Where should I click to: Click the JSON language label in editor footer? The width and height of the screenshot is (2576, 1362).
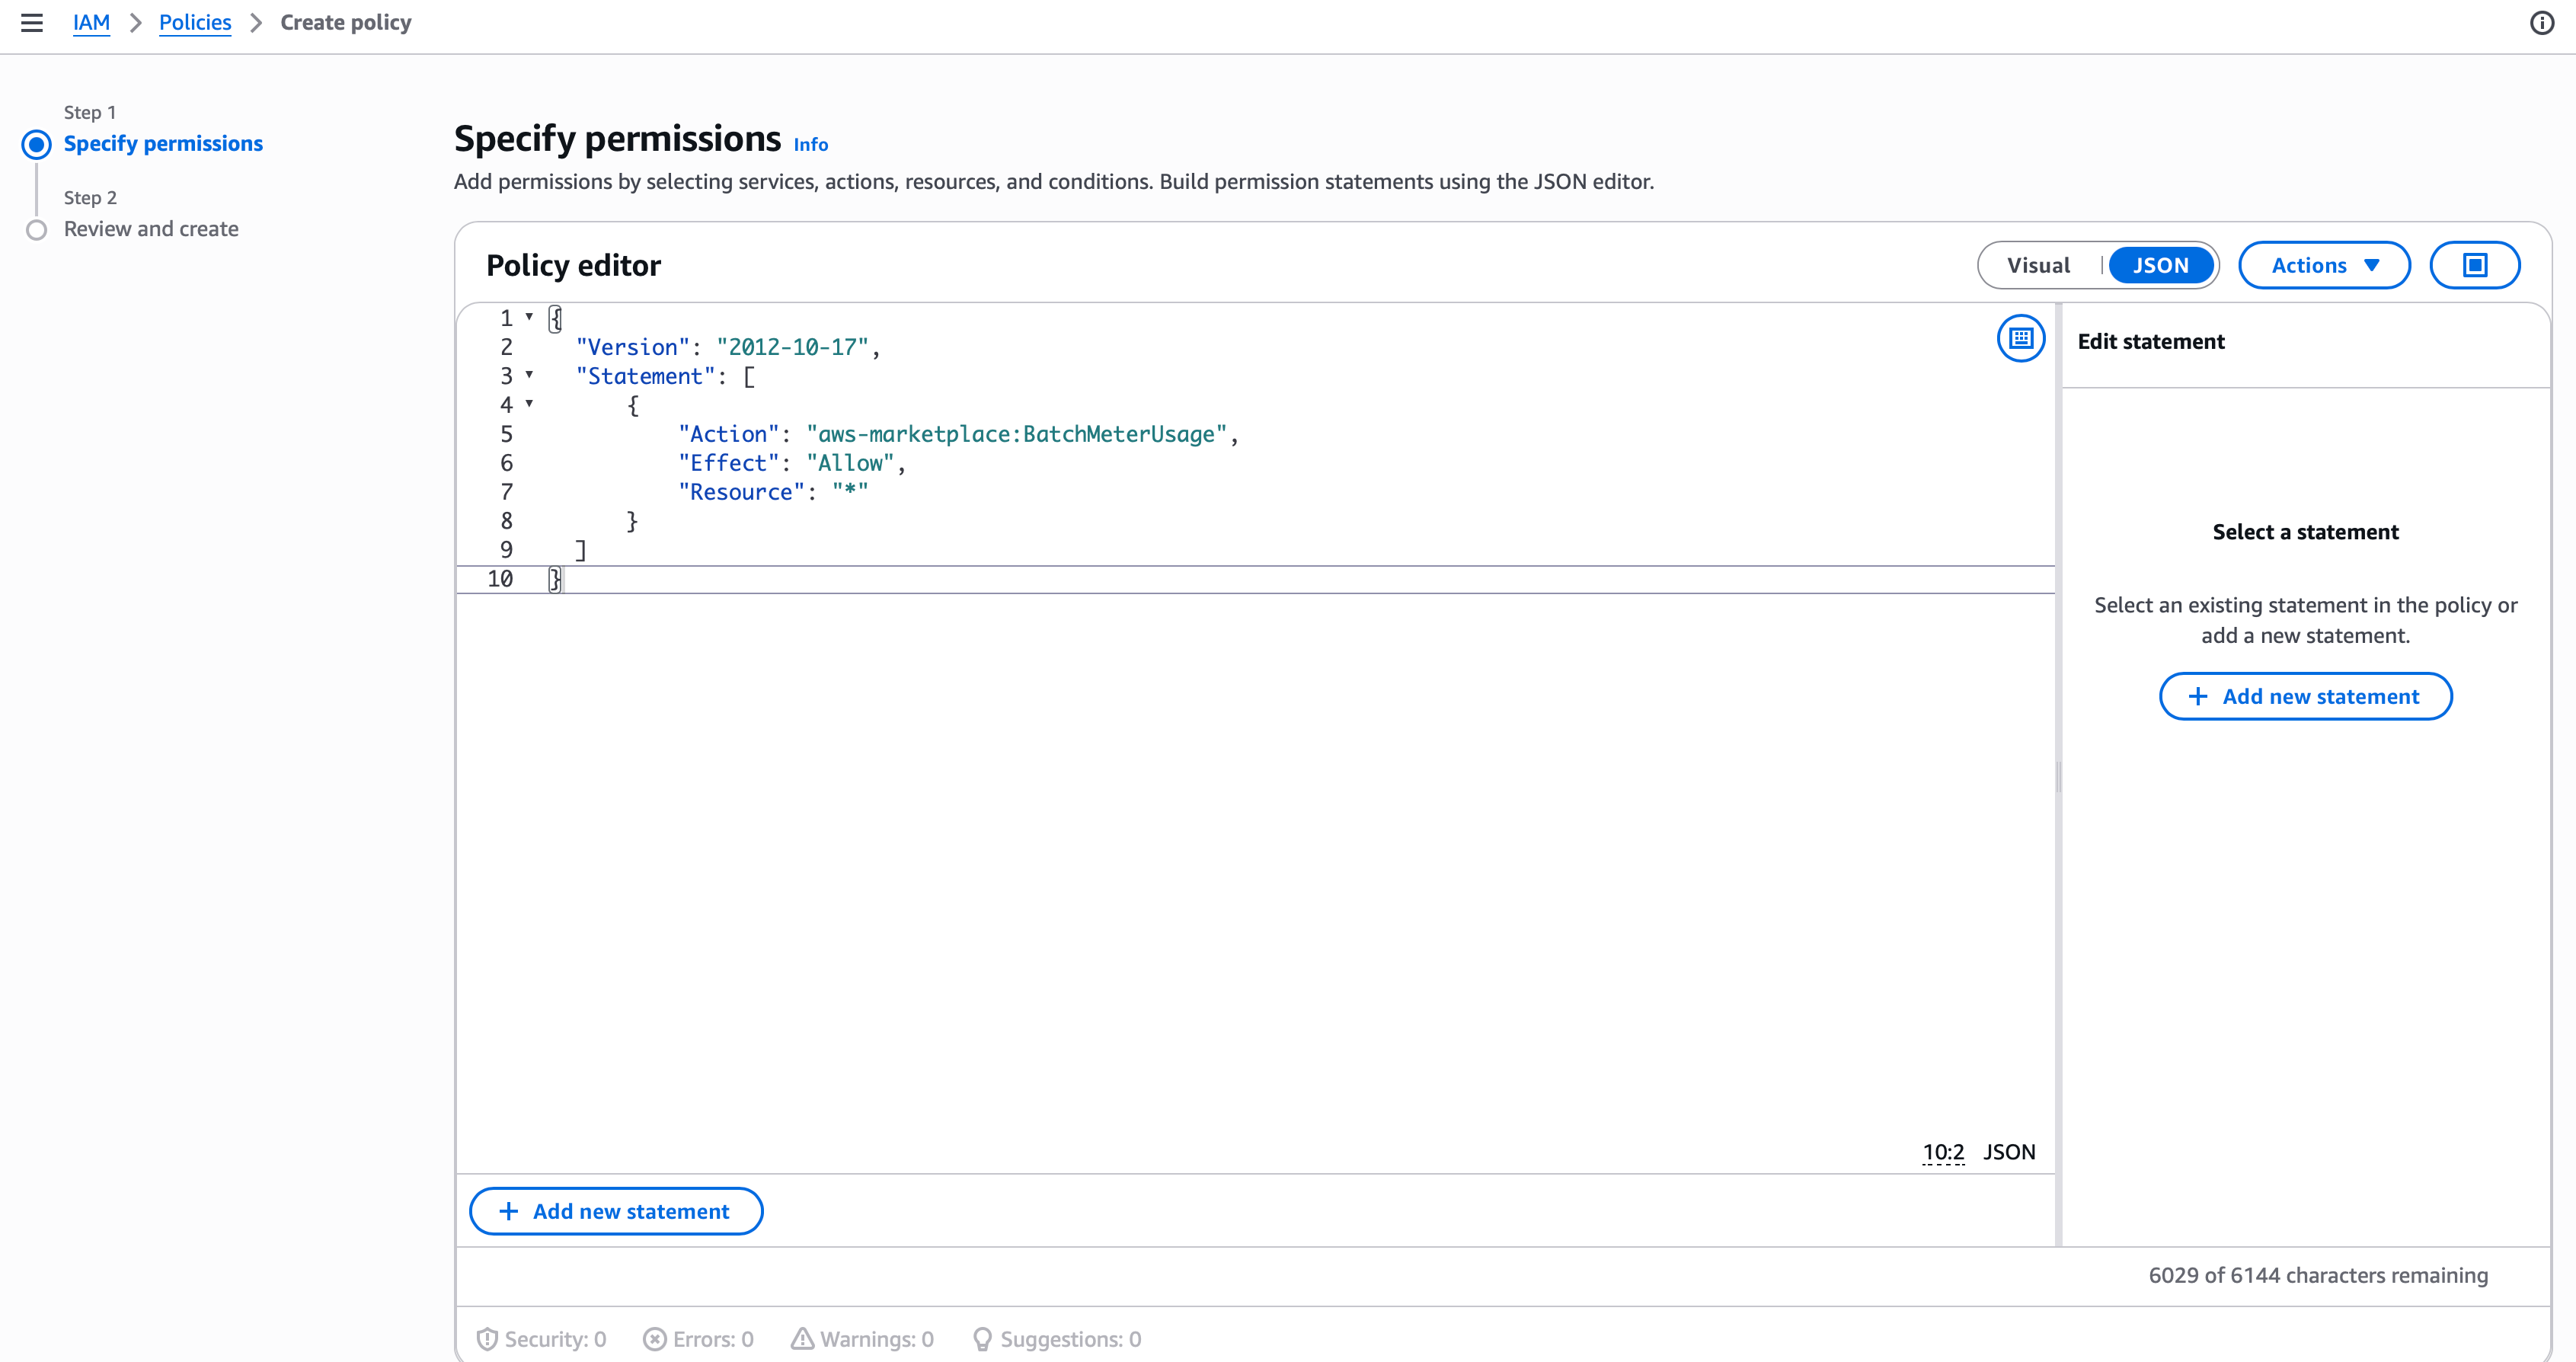2009,1152
